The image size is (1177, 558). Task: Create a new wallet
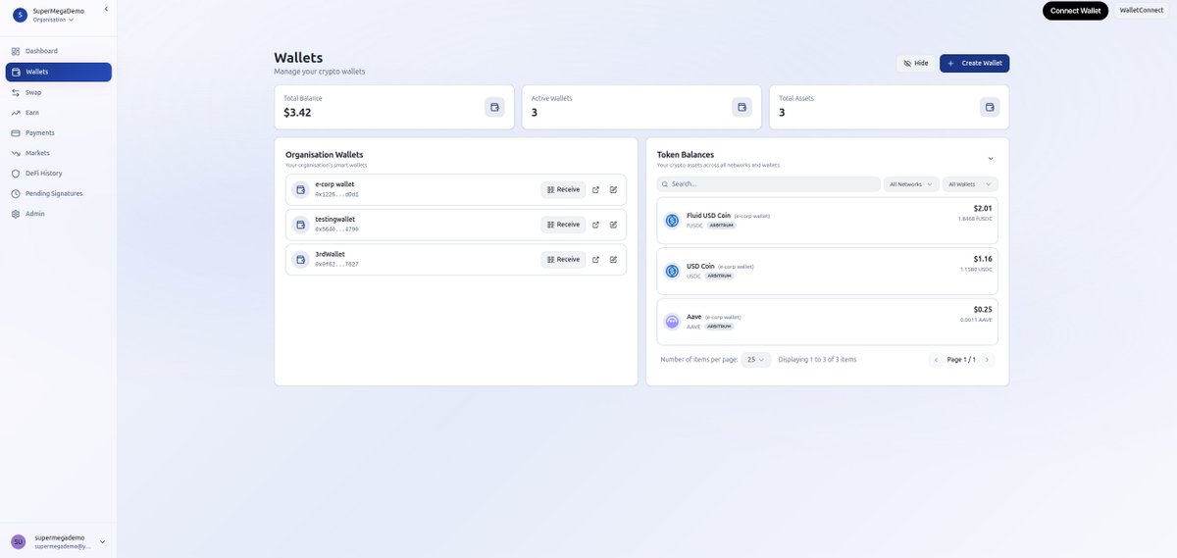click(x=974, y=63)
